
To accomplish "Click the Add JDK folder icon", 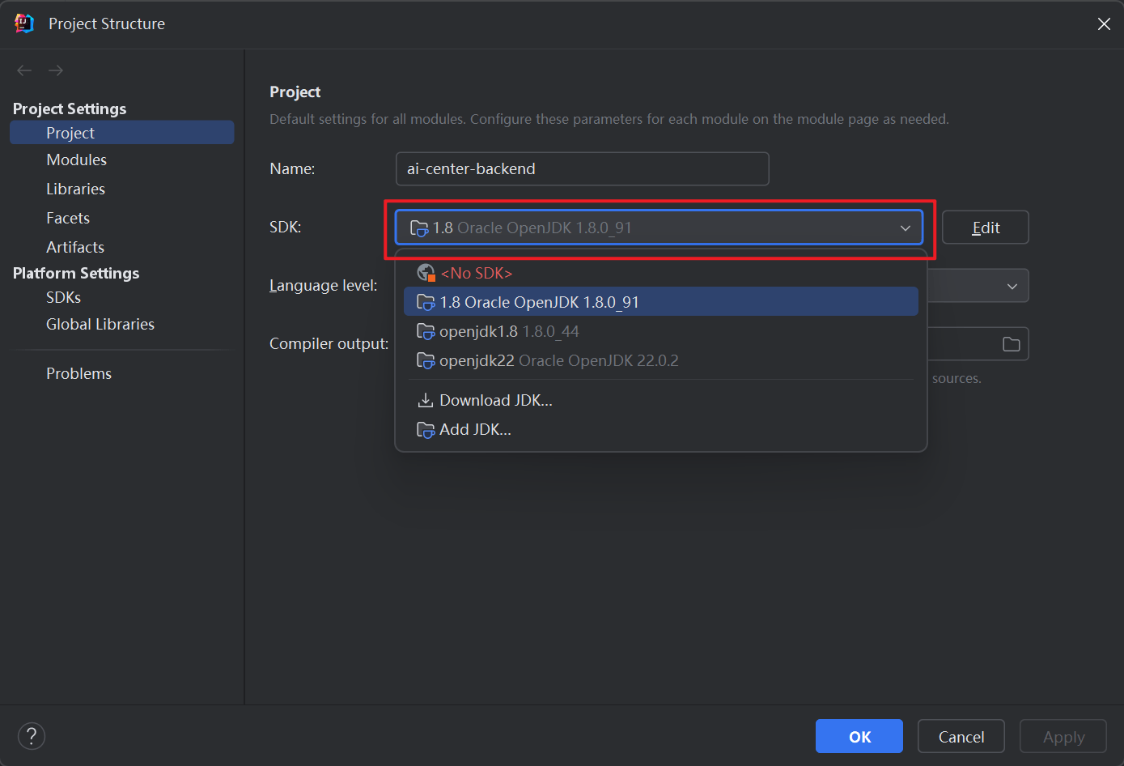I will 425,430.
